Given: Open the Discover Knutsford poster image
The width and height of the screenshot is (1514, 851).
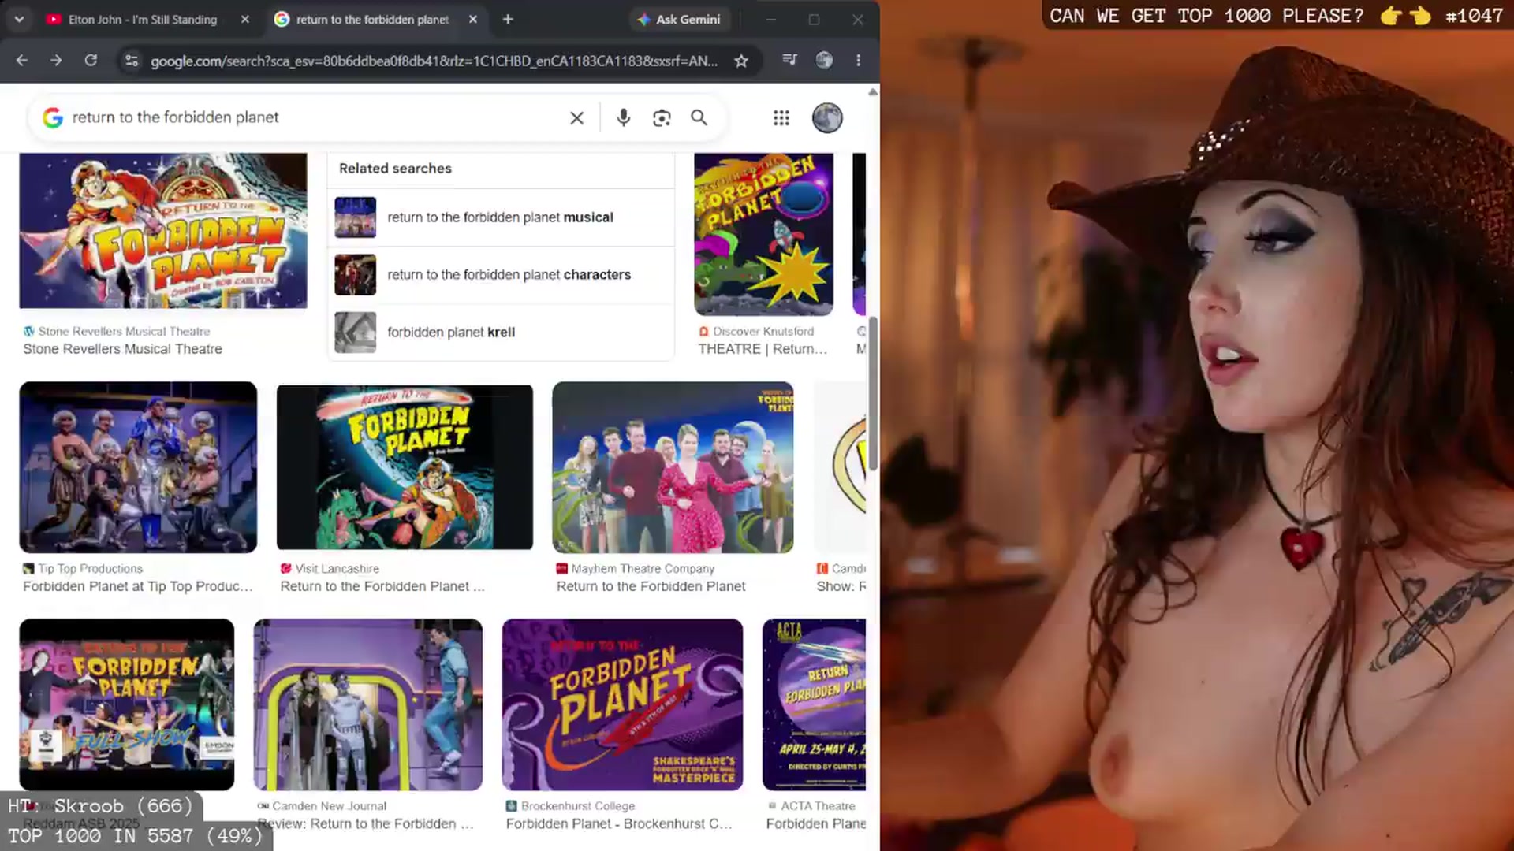Looking at the screenshot, I should pyautogui.click(x=763, y=234).
